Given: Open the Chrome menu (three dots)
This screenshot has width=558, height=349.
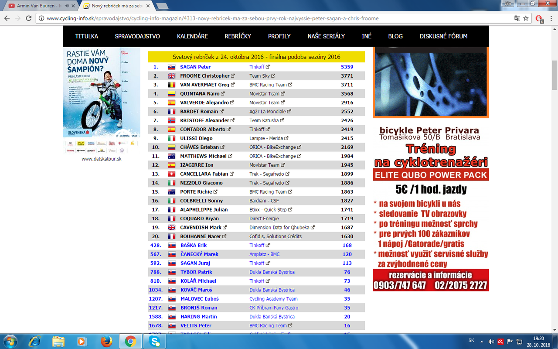Looking at the screenshot, I should (x=551, y=18).
